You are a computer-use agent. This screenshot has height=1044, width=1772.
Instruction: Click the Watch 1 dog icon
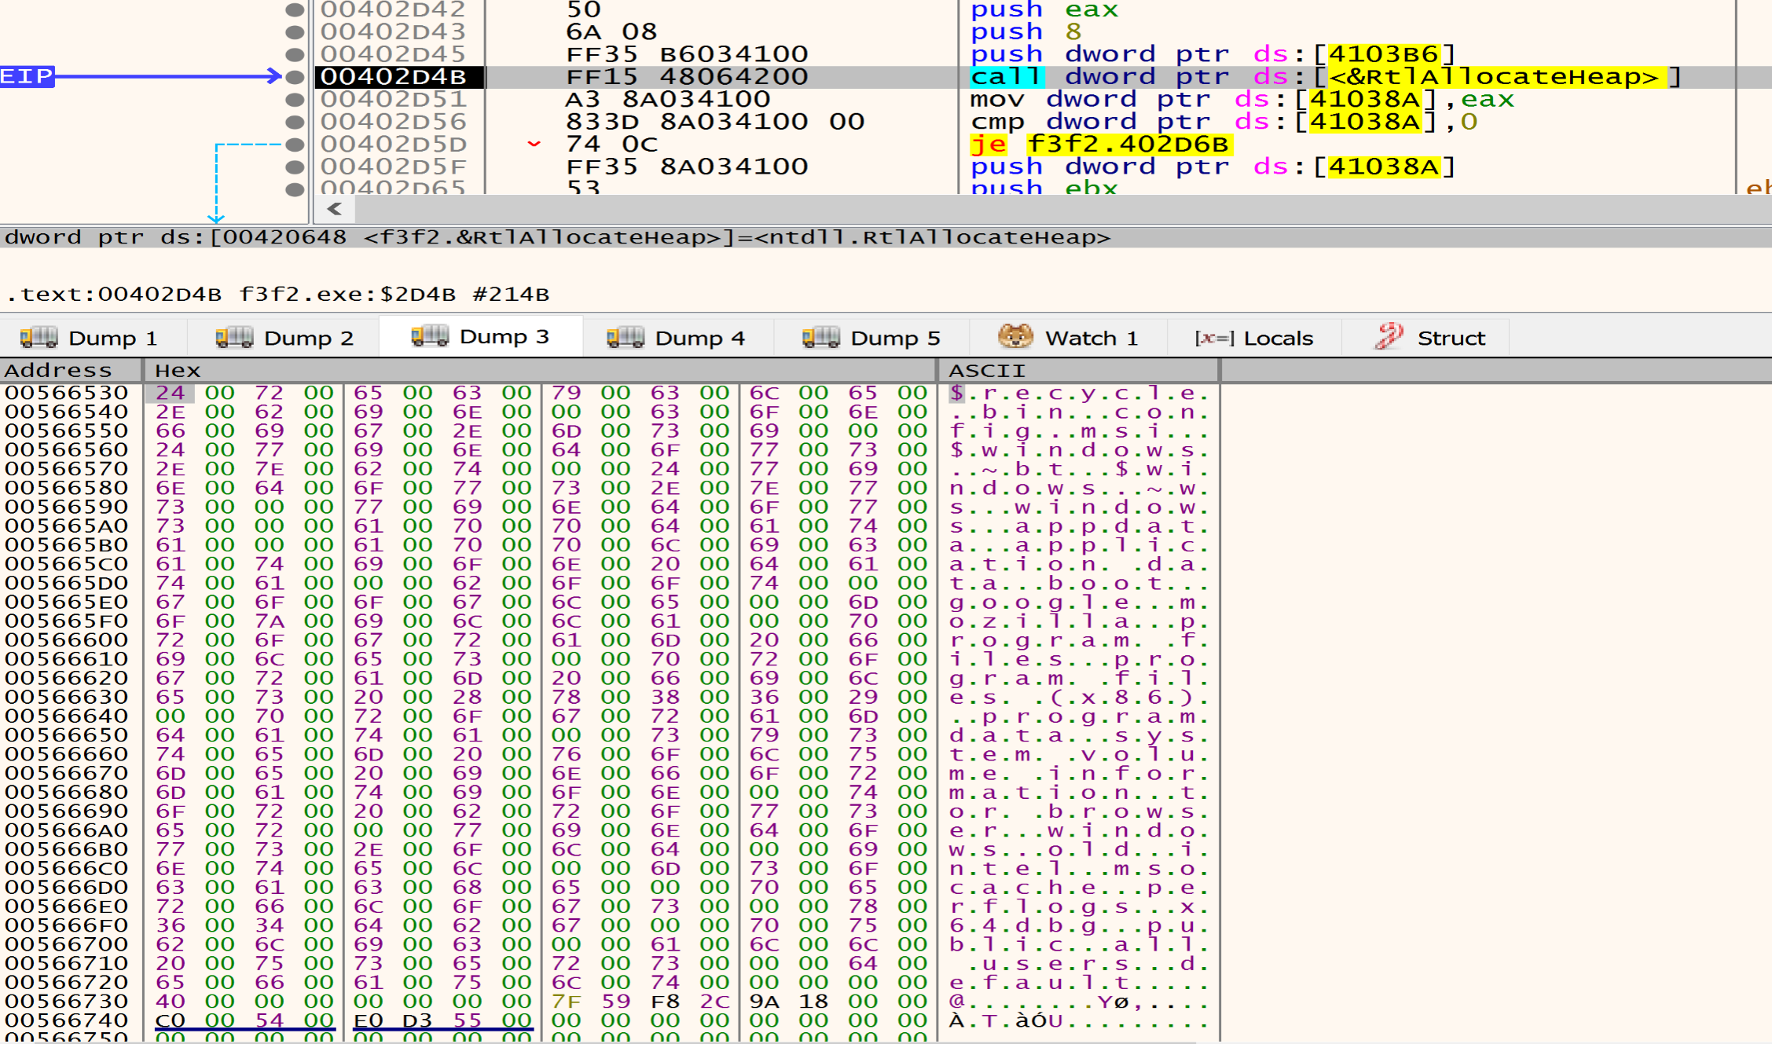pyautogui.click(x=1014, y=336)
